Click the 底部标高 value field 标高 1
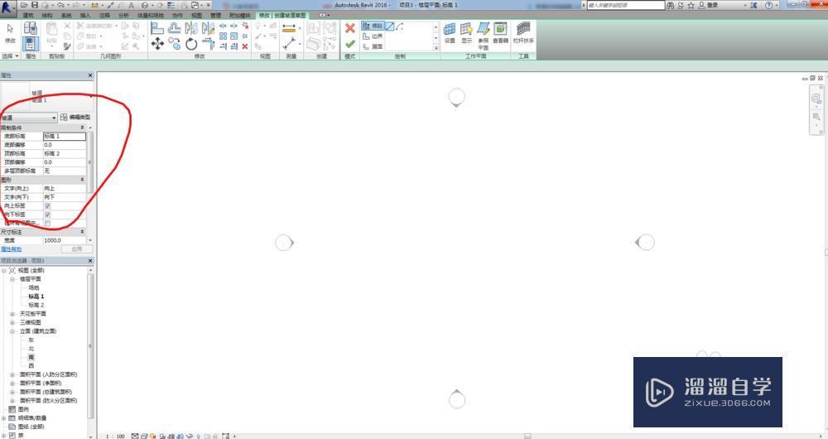Viewport: 828px width, 439px height. [x=65, y=137]
